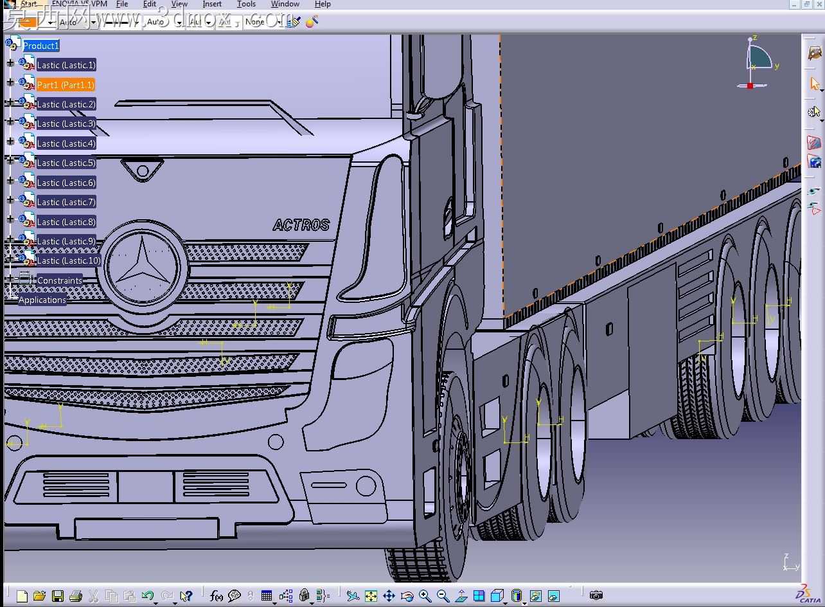The image size is (825, 607).
Task: Click the Hide/Show icon
Action: 536,596
